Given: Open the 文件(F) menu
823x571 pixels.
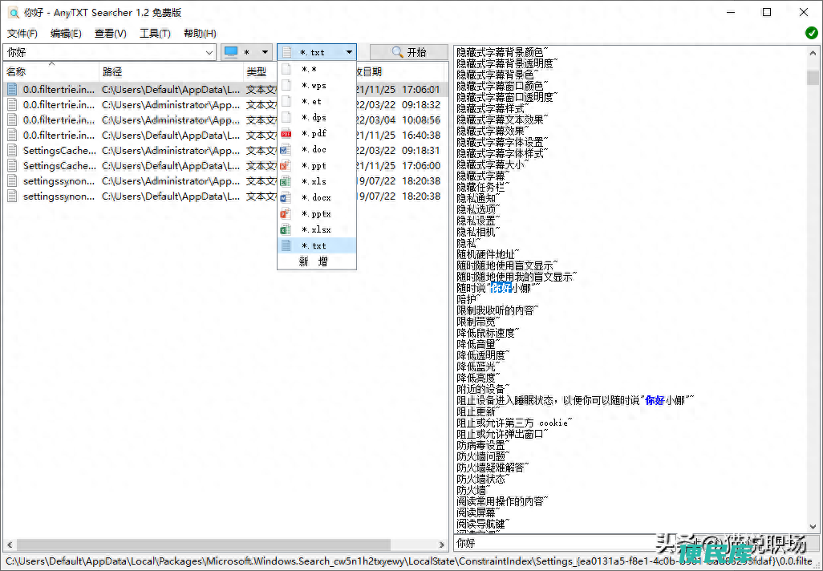Looking at the screenshot, I should [22, 34].
